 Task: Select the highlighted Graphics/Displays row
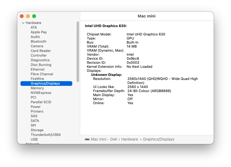(46, 83)
